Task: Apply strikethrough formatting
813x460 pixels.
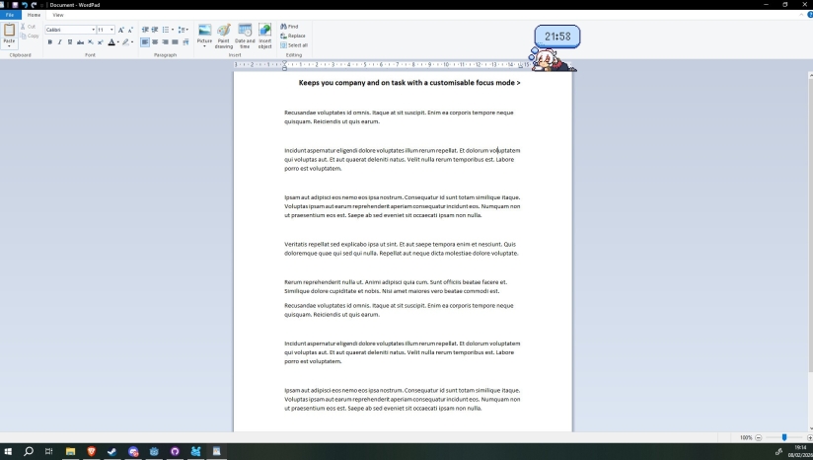Action: tap(80, 42)
